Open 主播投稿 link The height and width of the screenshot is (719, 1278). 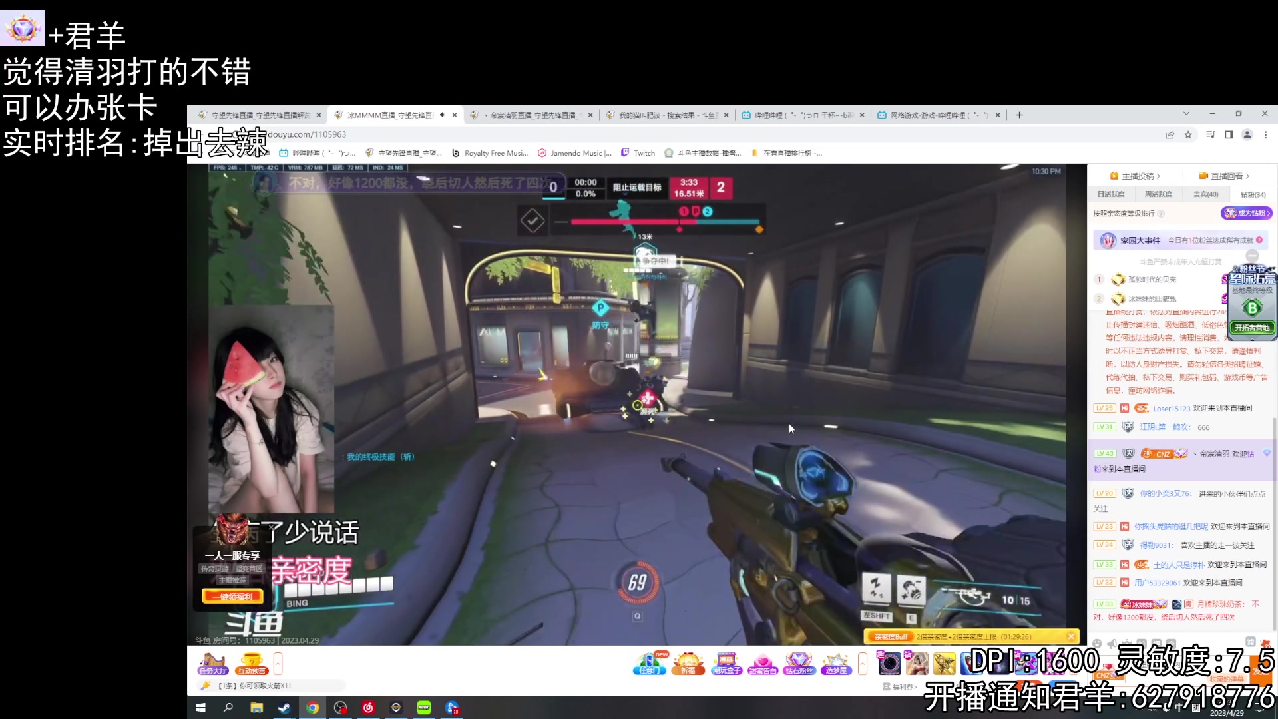click(1136, 176)
